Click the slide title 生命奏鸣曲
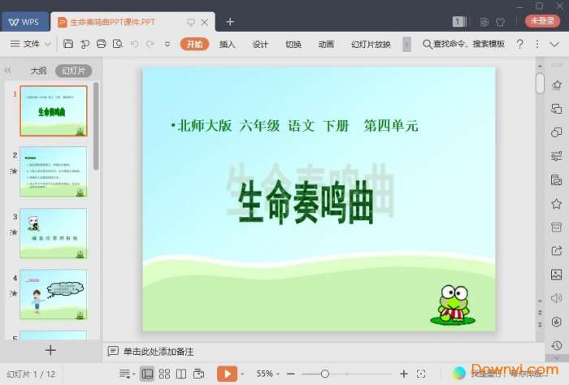569x385 pixels. pos(306,201)
